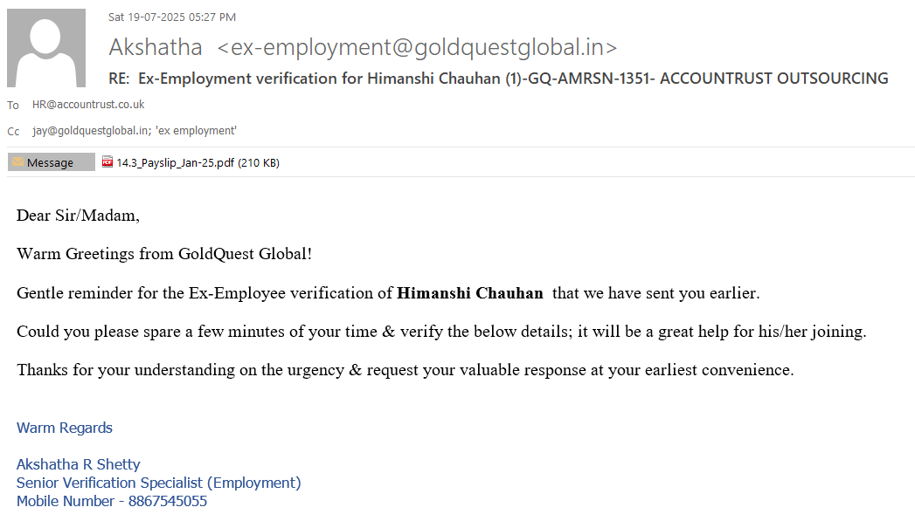Click the envelope icon on the Message tab
The height and width of the screenshot is (521, 915).
18,162
